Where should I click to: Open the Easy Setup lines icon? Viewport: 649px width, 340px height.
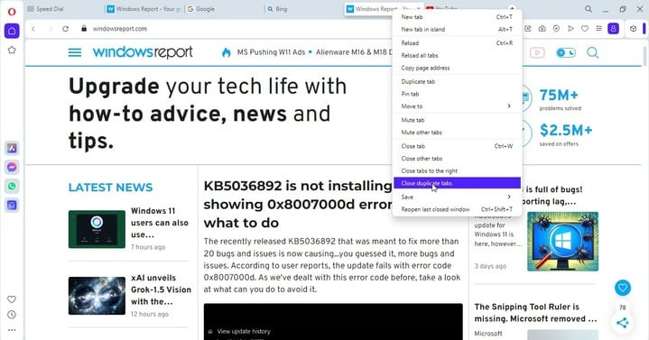click(x=599, y=29)
